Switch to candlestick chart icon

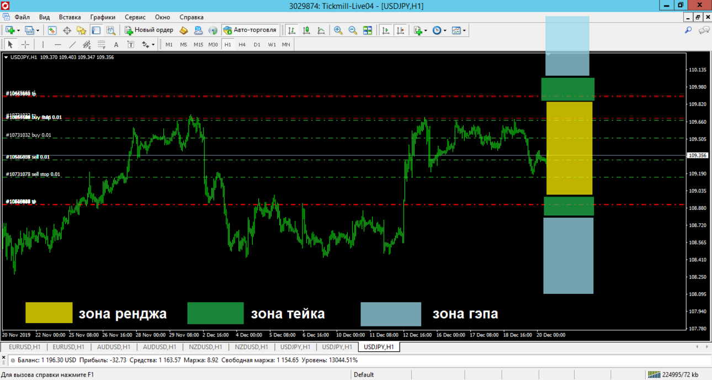[x=306, y=30]
